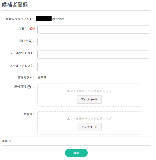
Task: Expand the 詳細 section triangle
Action: pyautogui.click(x=10, y=141)
